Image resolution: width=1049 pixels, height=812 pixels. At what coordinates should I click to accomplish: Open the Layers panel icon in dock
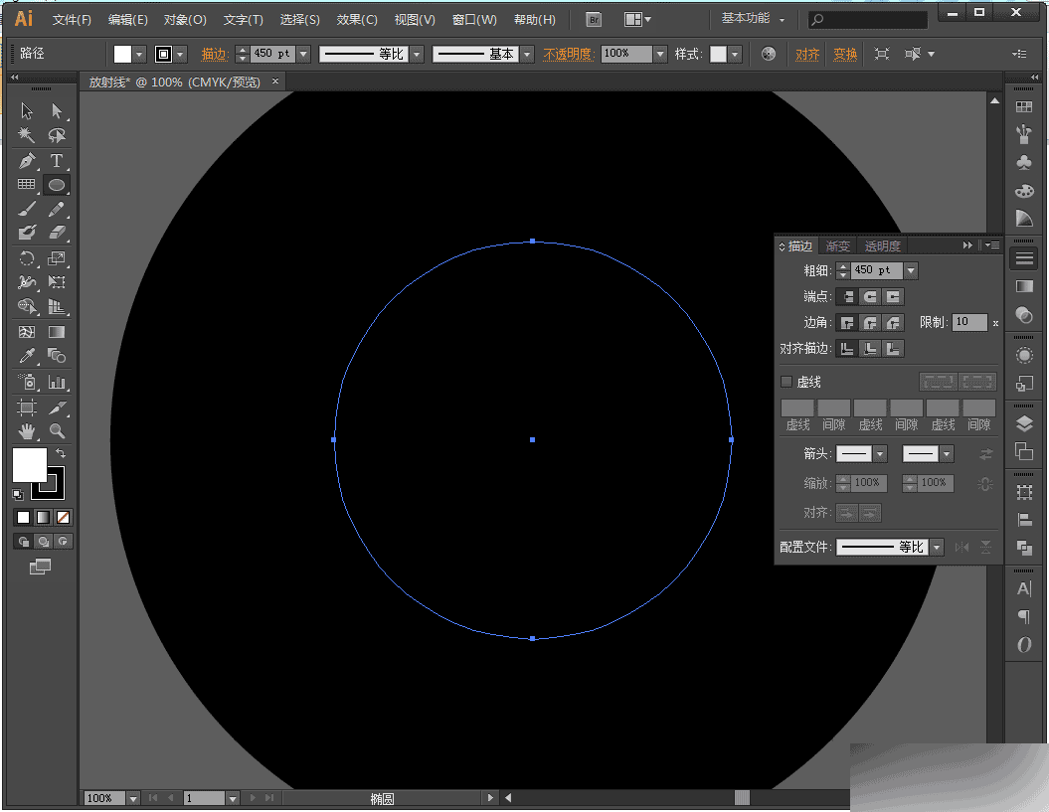(x=1024, y=424)
